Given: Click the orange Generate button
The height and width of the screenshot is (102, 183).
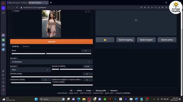Looking at the screenshot, I should tap(51, 42).
